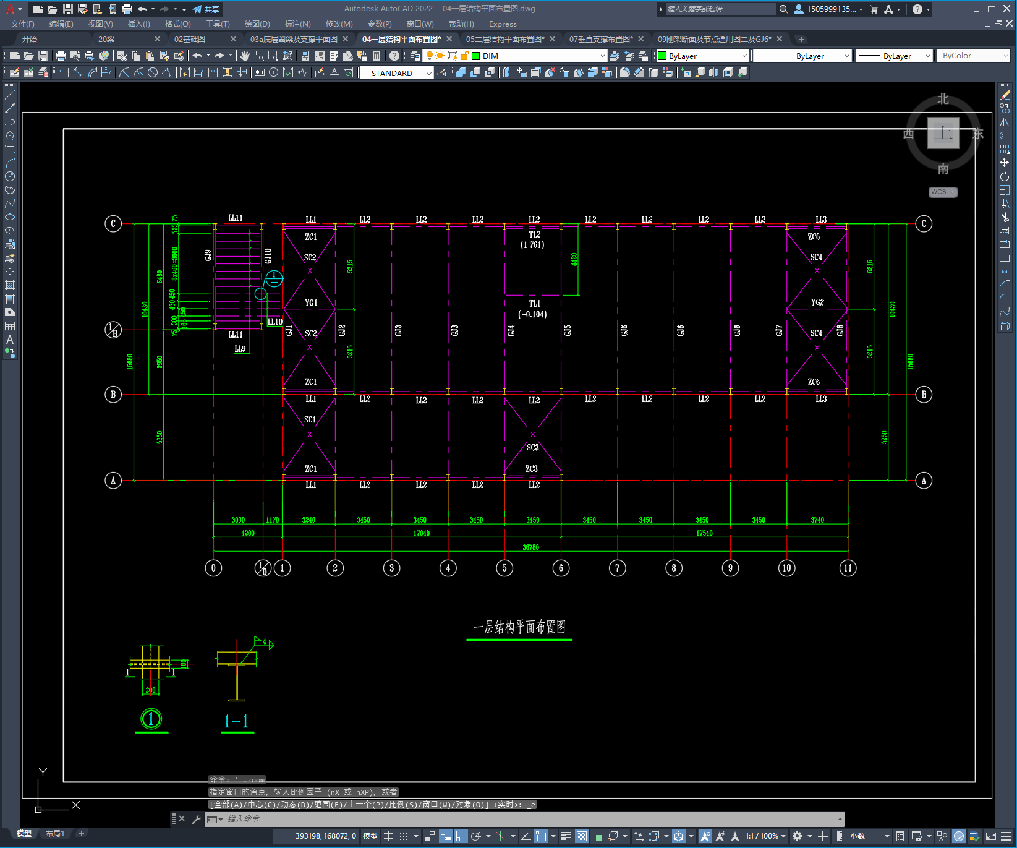Click the ViewCube top (上) face

[943, 133]
